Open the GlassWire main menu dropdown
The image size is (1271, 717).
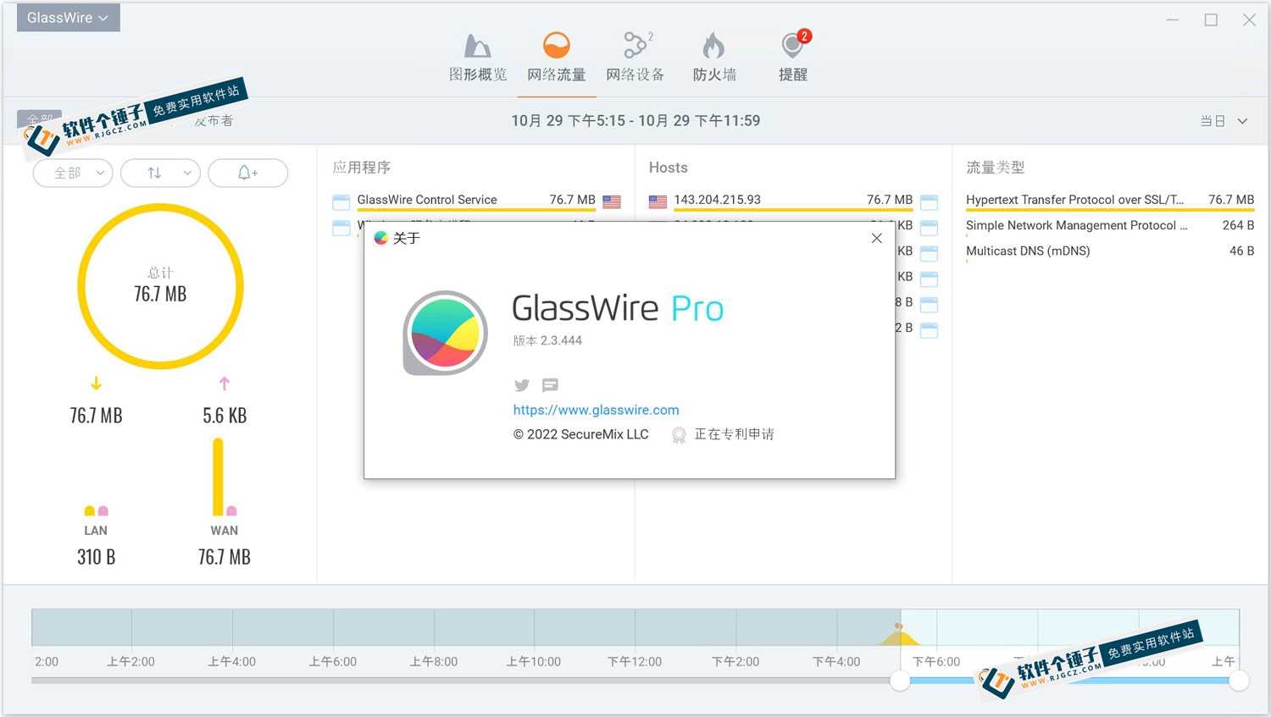[68, 18]
